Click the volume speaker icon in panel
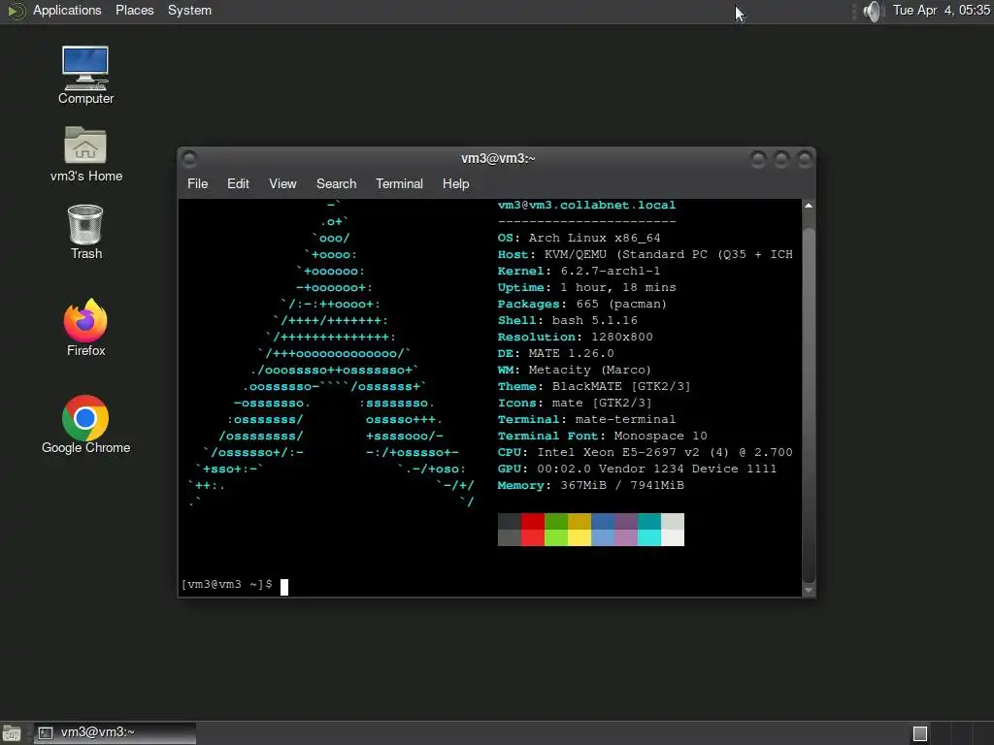Viewport: 994px width, 745px height. click(x=873, y=11)
